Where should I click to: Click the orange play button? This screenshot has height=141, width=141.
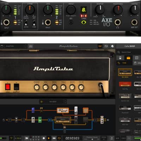pos(49,138)
